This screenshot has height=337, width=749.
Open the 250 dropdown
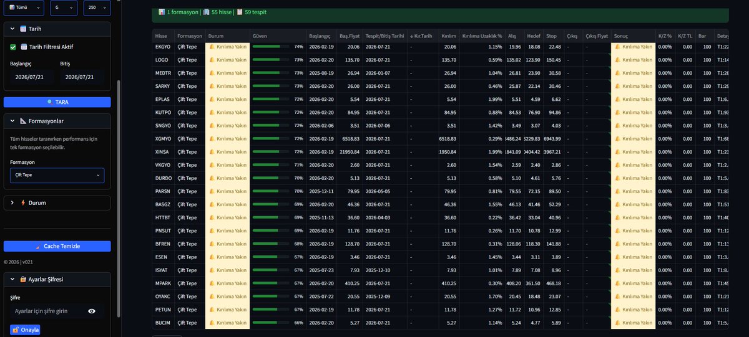point(97,7)
